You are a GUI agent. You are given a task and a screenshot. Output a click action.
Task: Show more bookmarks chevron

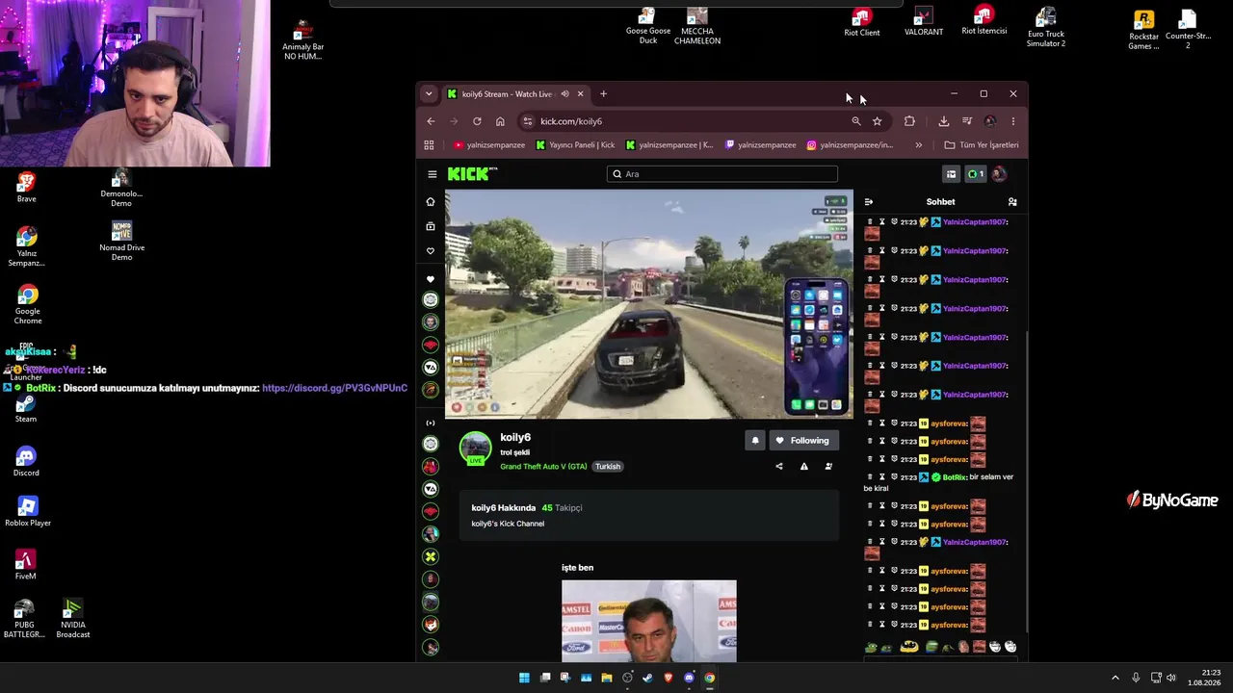(x=919, y=145)
